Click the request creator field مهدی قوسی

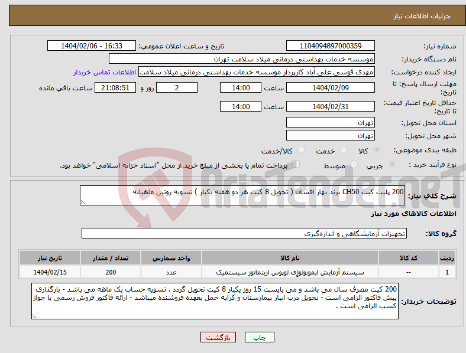click(257, 72)
